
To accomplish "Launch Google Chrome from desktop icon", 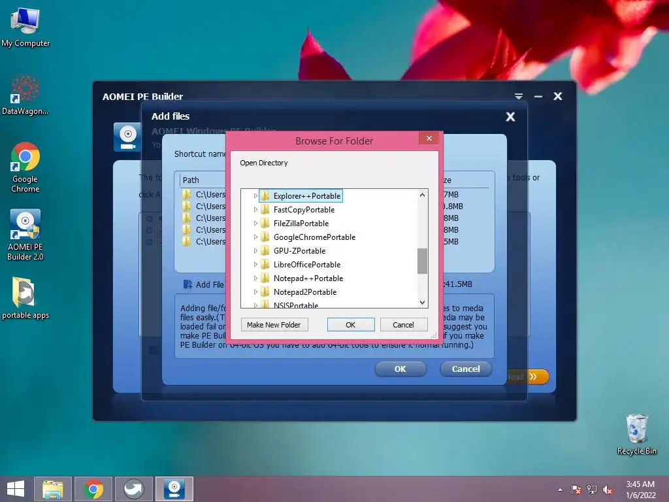I will [25, 167].
